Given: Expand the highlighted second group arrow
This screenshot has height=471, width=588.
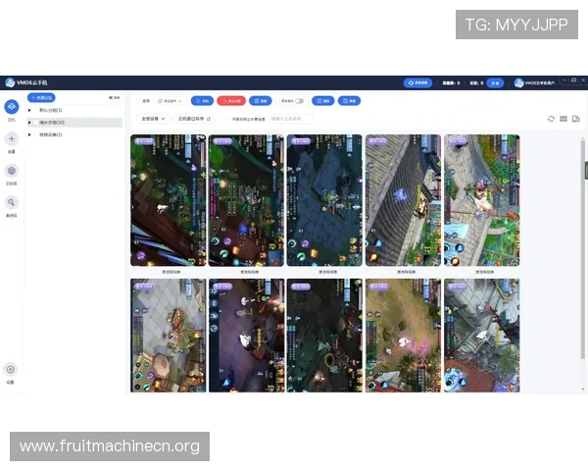Looking at the screenshot, I should point(29,123).
